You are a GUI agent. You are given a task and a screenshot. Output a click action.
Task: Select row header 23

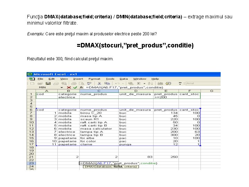pyautogui.click(x=31, y=163)
